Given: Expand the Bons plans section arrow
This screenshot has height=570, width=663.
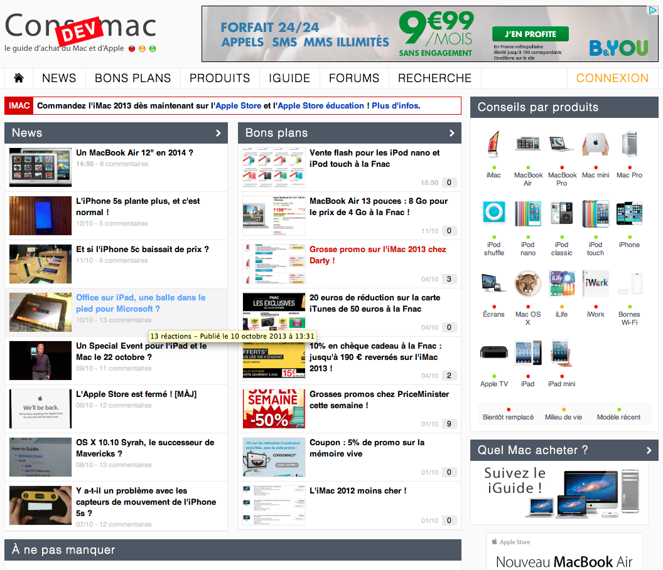Looking at the screenshot, I should 452,133.
